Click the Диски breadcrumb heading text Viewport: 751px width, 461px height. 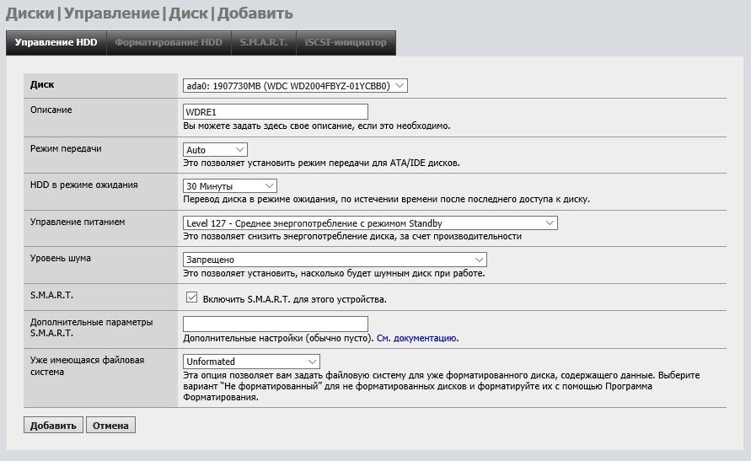coord(30,13)
